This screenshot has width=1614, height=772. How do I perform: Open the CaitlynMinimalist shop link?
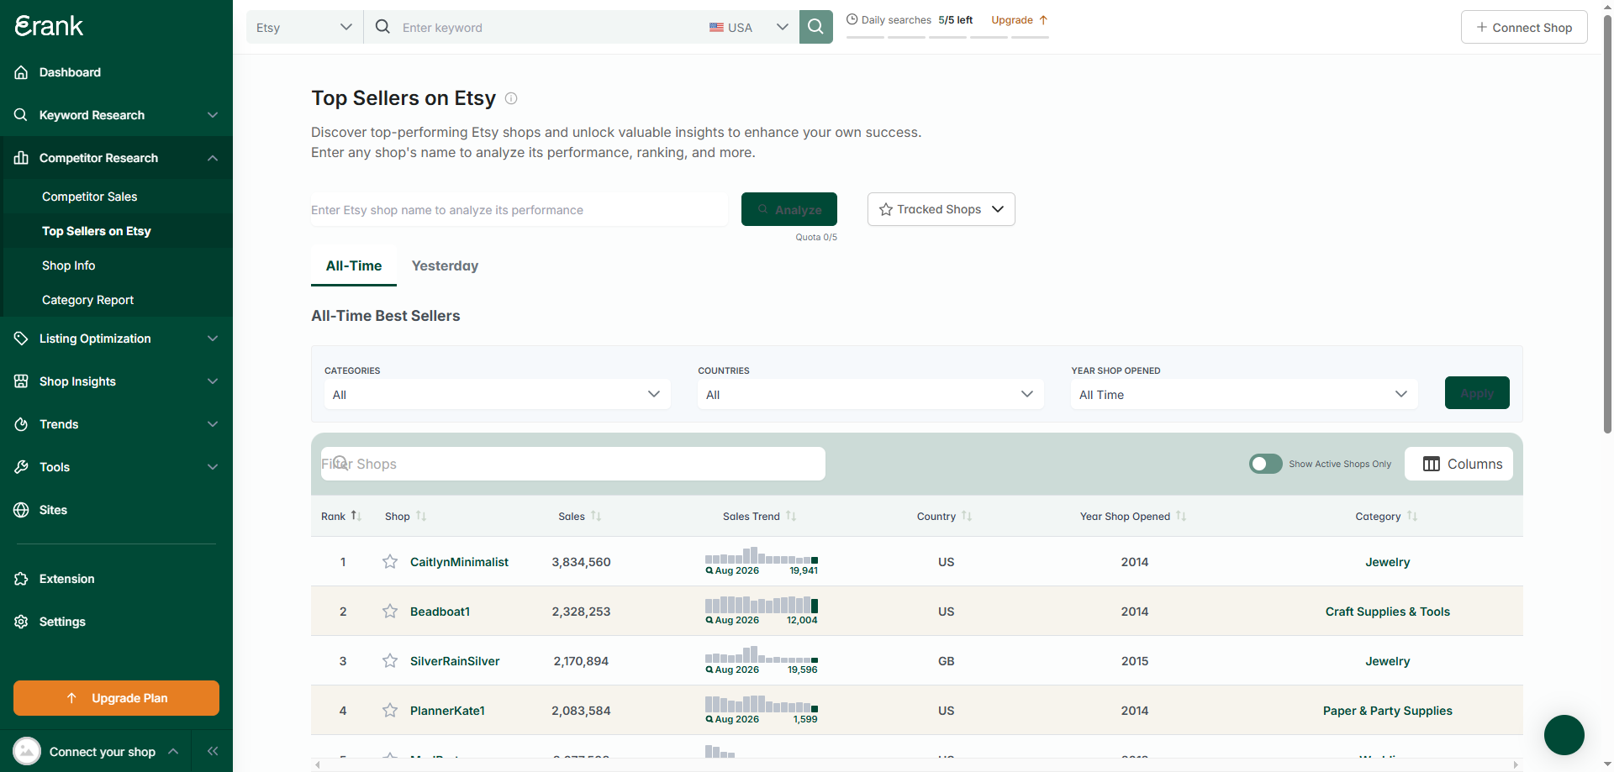pos(459,562)
